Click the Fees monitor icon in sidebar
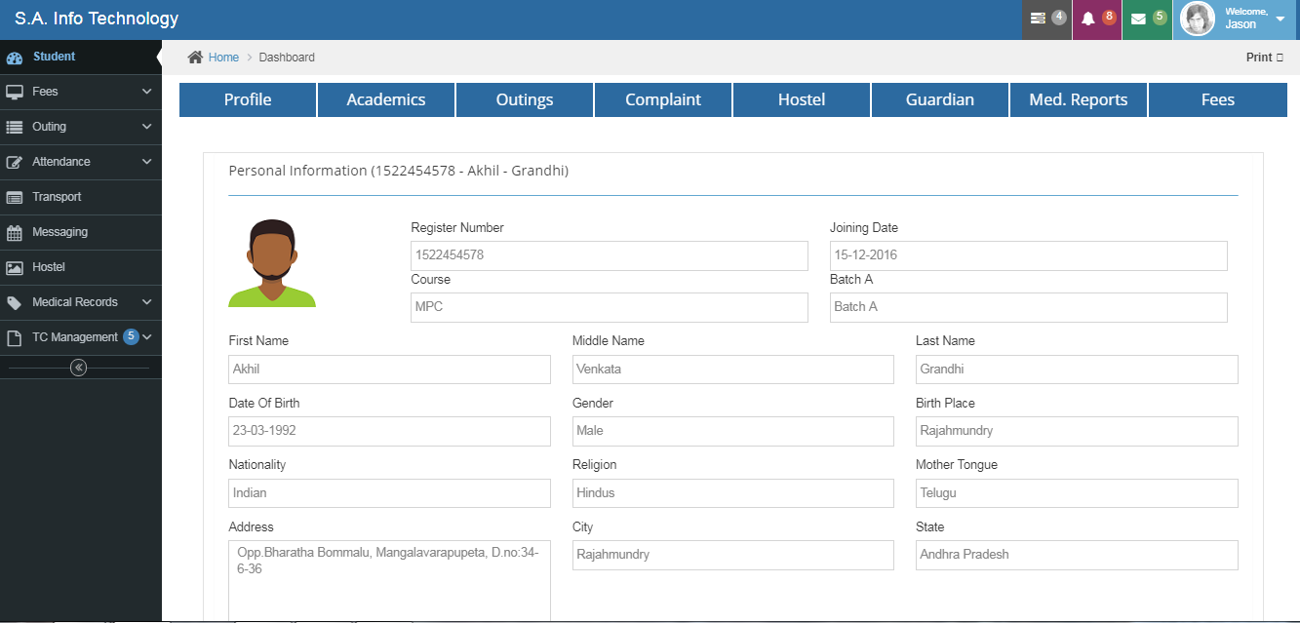This screenshot has width=1300, height=623. click(x=15, y=92)
